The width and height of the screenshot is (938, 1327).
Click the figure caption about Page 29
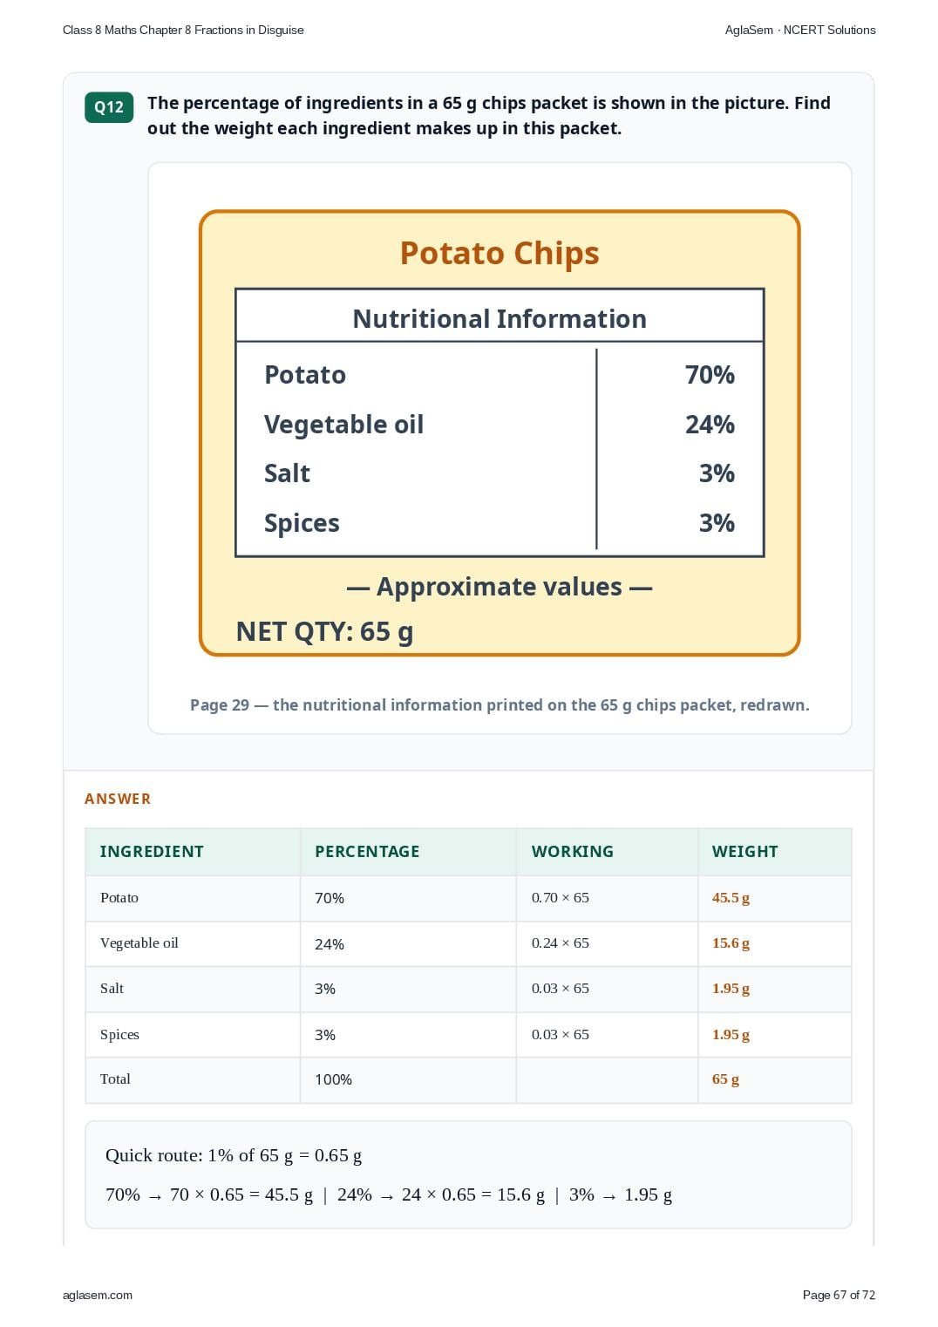(x=500, y=704)
